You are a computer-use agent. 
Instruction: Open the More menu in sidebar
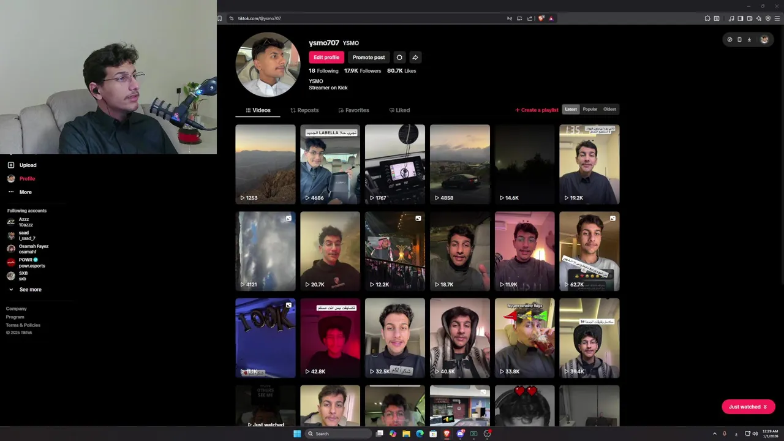click(20, 192)
